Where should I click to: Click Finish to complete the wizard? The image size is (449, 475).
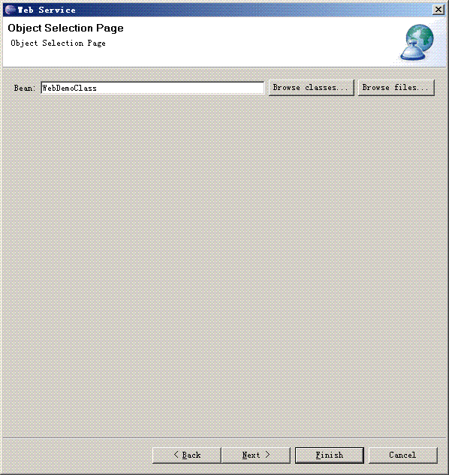pos(330,455)
